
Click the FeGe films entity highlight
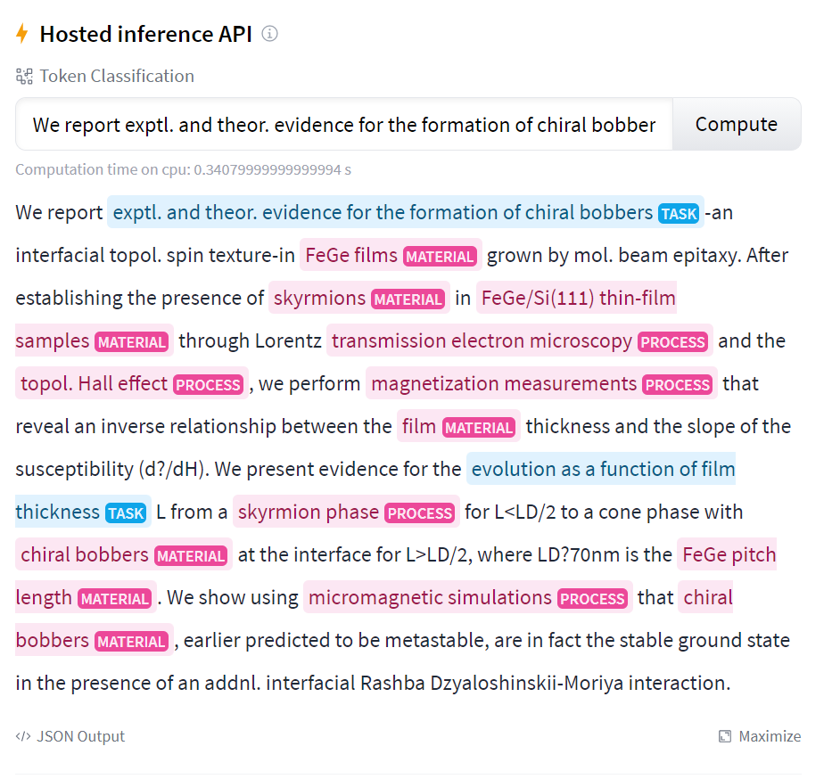coord(351,256)
